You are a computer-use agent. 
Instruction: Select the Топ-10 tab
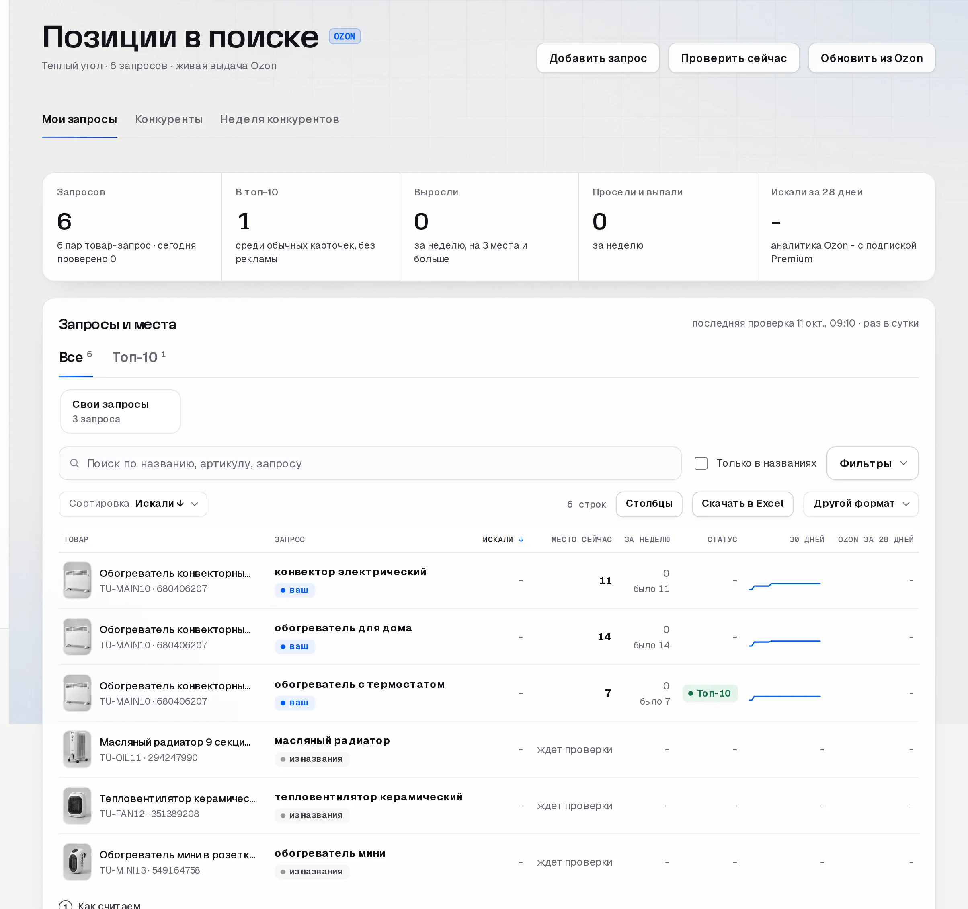pos(139,357)
